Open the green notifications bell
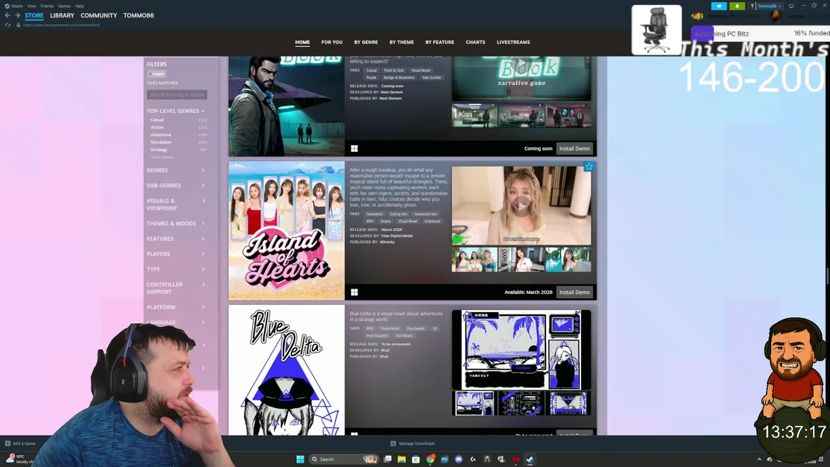 (x=737, y=6)
